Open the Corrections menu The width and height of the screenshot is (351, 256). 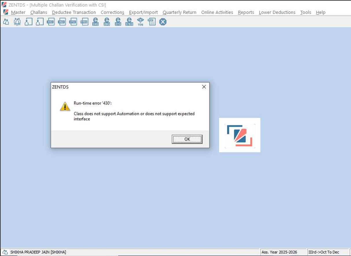(x=112, y=12)
